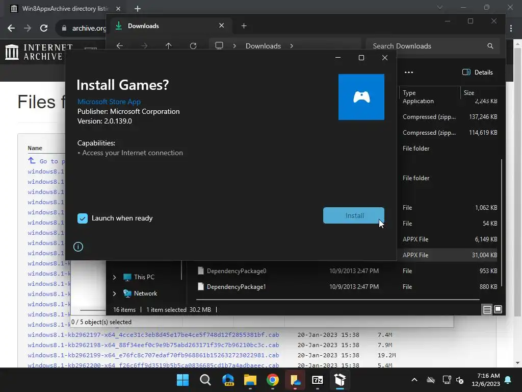Open a new Chrome tab
Viewport: 522px width, 392px height.
click(x=138, y=9)
